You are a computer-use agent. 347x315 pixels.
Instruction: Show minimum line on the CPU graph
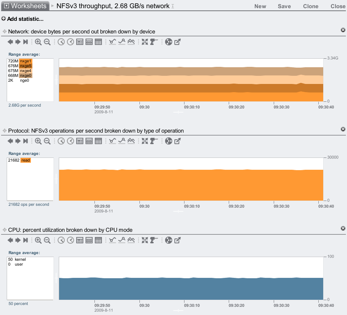point(113,240)
